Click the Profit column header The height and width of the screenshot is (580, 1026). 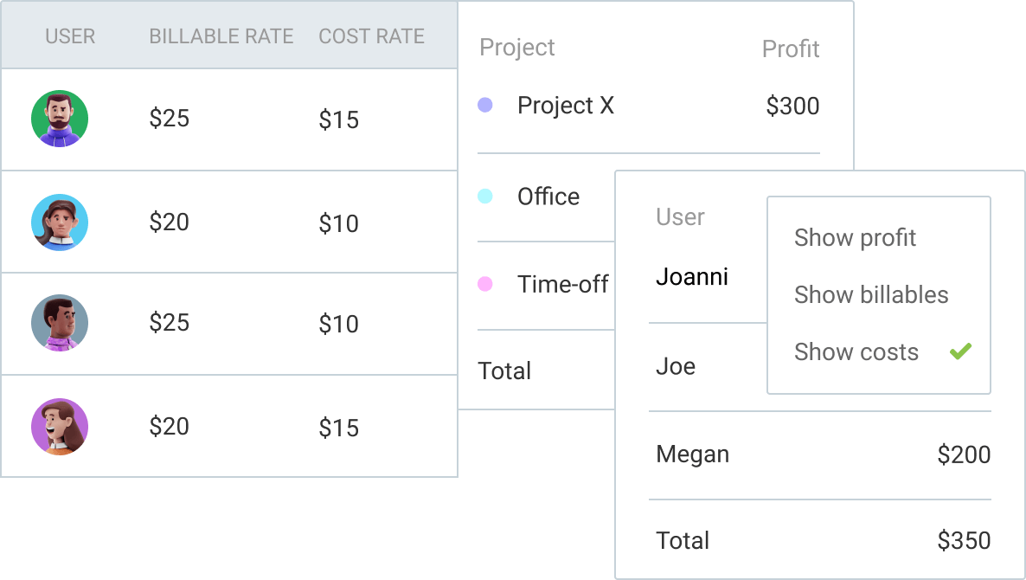[790, 48]
